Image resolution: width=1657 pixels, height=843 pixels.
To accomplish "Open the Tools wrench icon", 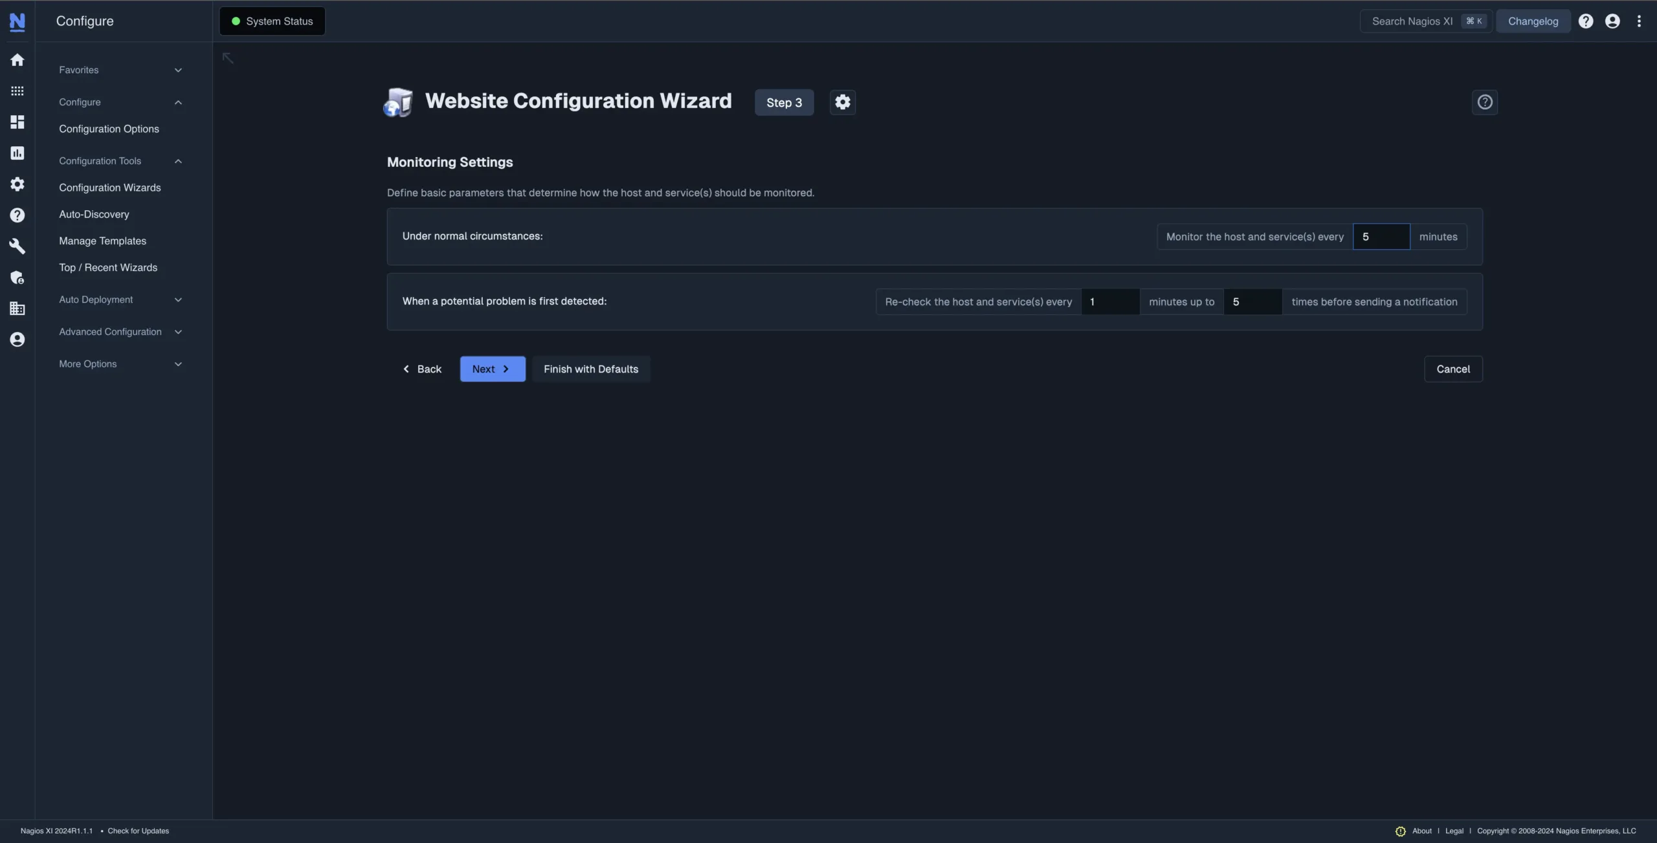I will pos(17,246).
